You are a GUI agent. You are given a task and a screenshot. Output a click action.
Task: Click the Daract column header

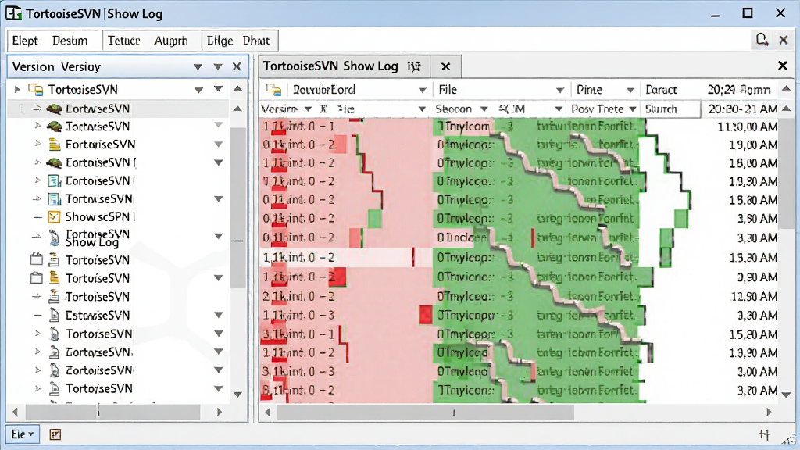tap(661, 90)
